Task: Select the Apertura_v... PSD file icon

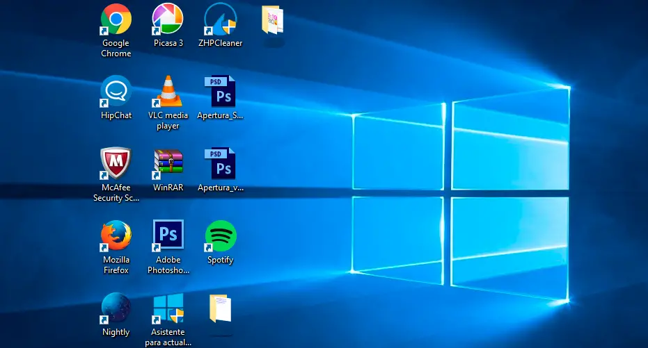Action: tap(220, 163)
